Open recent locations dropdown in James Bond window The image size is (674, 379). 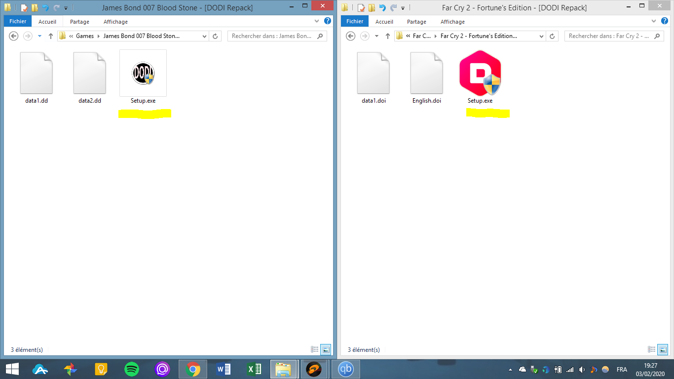point(39,36)
